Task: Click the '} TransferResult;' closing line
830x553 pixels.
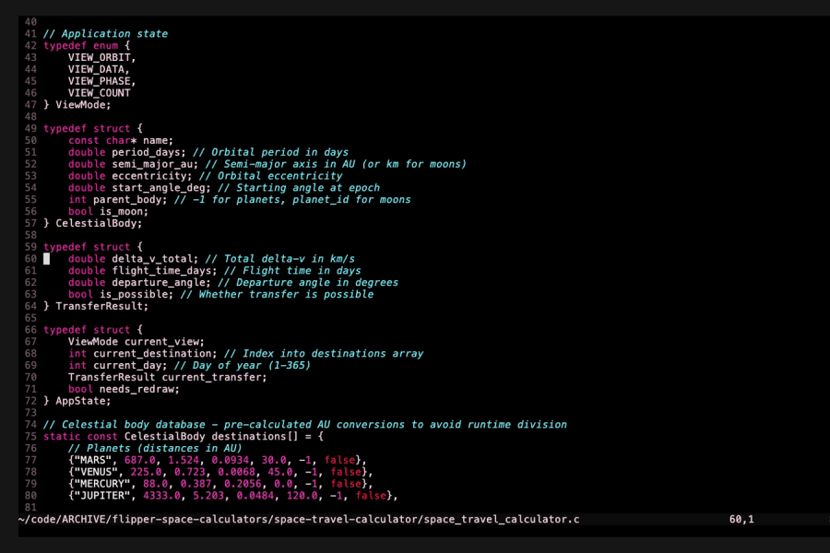Action: coord(96,306)
